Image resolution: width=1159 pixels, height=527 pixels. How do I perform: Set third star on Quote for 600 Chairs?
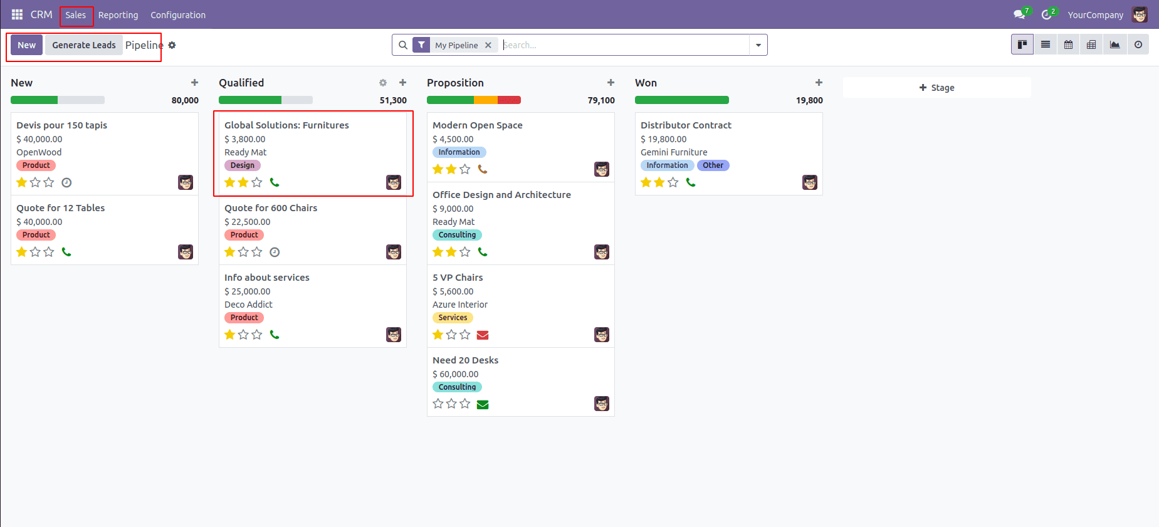click(257, 252)
